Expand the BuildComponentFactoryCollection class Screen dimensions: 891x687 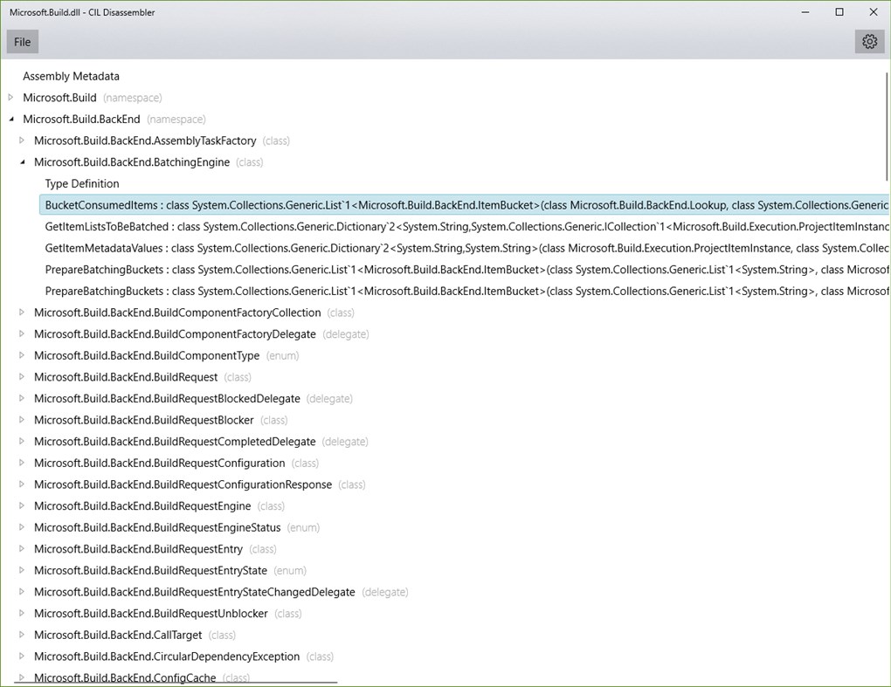22,313
